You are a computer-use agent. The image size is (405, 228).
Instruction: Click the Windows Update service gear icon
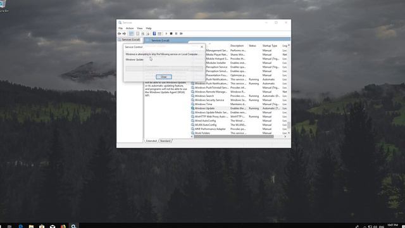point(192,108)
